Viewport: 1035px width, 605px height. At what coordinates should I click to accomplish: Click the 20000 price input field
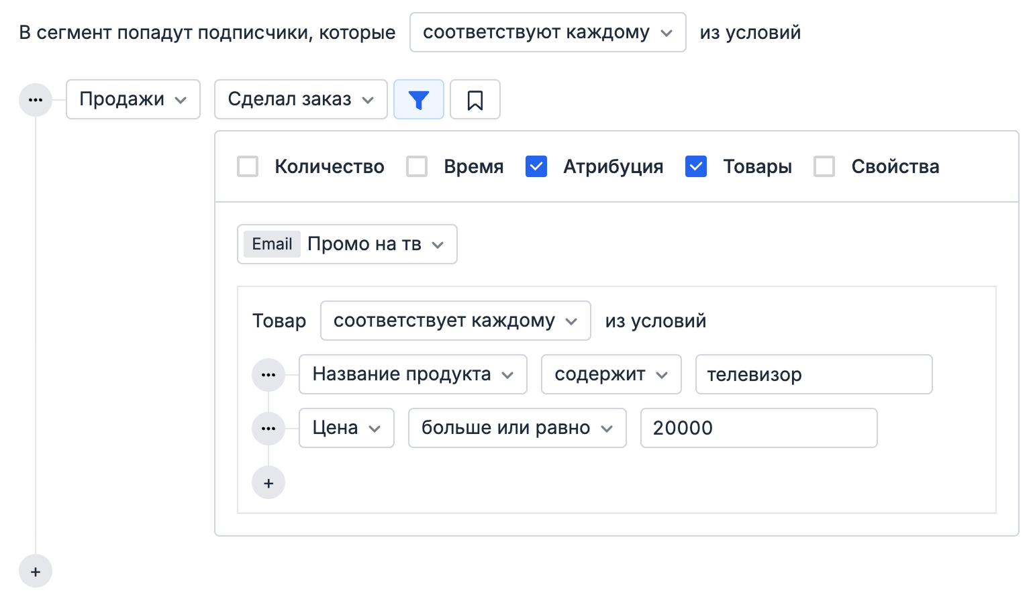point(758,428)
